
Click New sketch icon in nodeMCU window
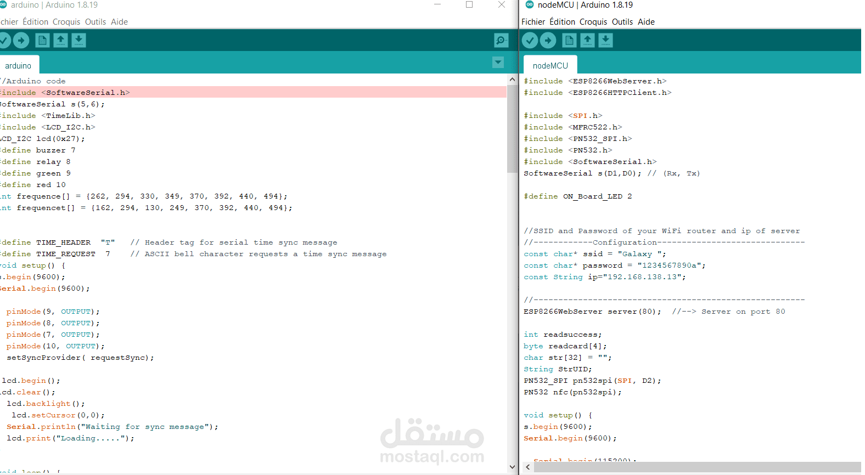pos(569,40)
